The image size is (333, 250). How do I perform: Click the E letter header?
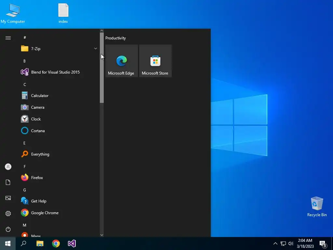click(24, 143)
